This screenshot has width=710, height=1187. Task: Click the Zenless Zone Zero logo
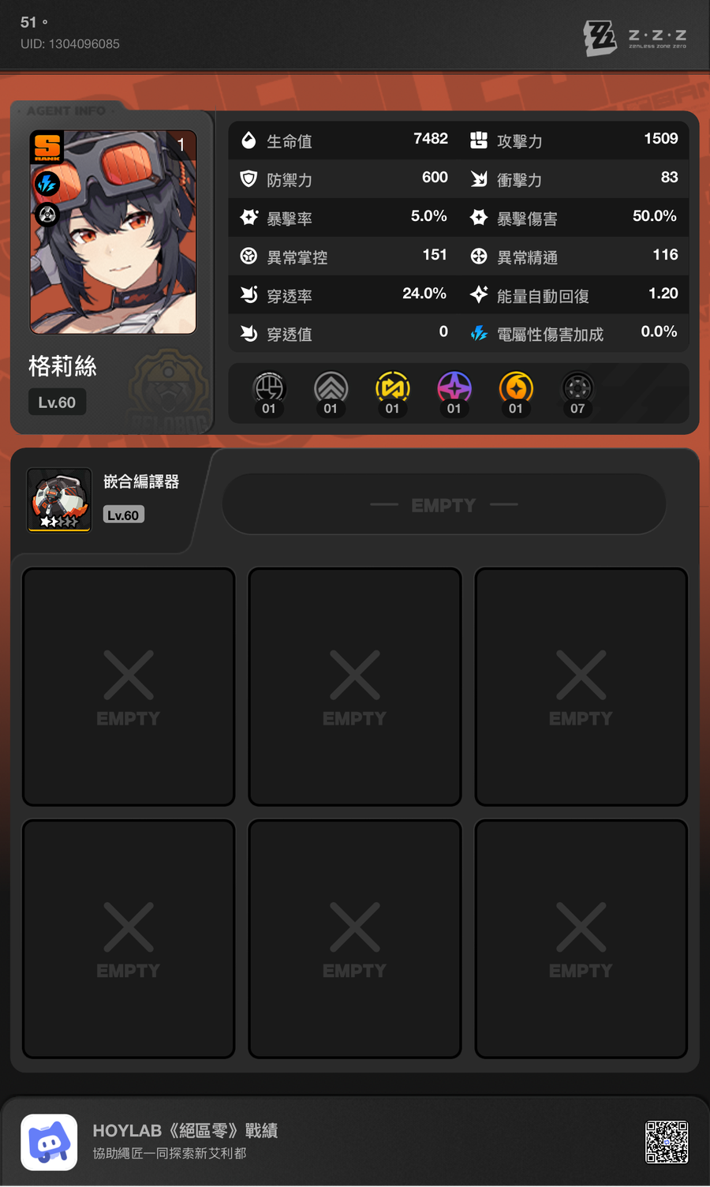click(635, 37)
